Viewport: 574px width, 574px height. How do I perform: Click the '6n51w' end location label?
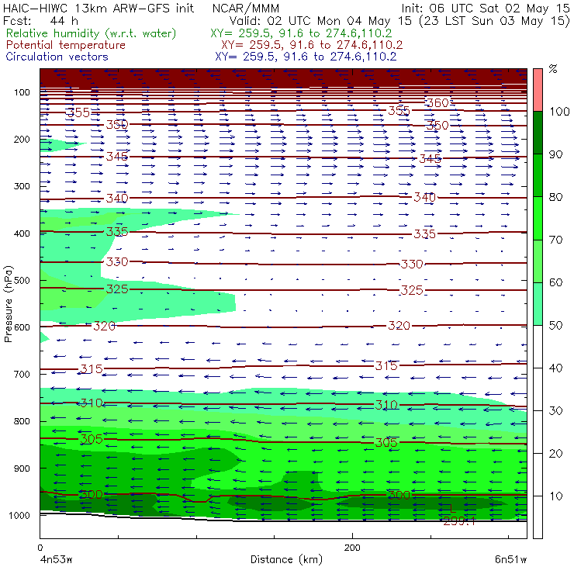(510, 559)
